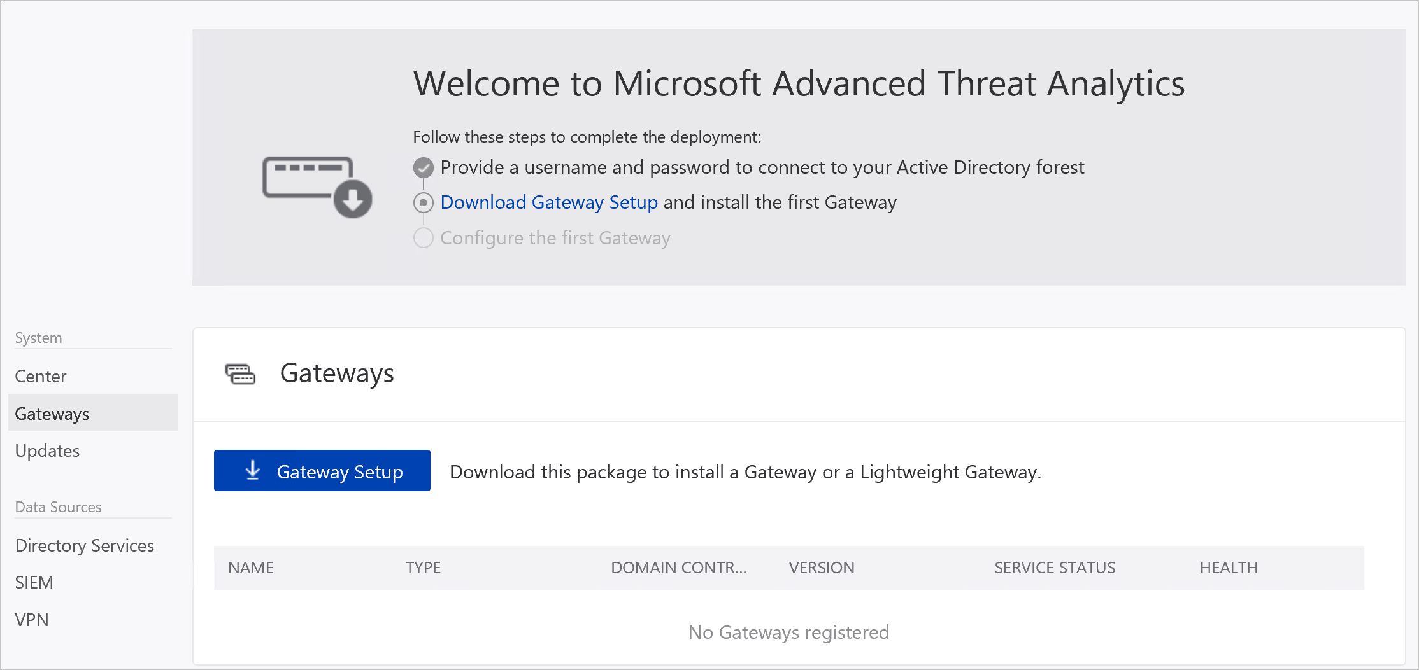Select the Configure first Gateway step circle
Viewport: 1419px width, 670px height.
click(424, 238)
